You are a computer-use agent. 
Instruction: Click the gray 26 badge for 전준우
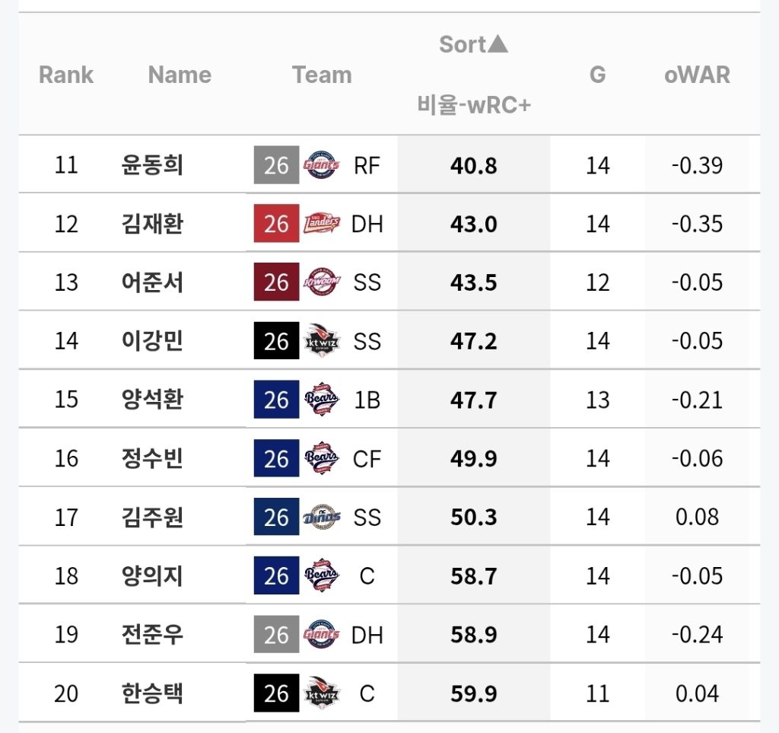[x=276, y=635]
